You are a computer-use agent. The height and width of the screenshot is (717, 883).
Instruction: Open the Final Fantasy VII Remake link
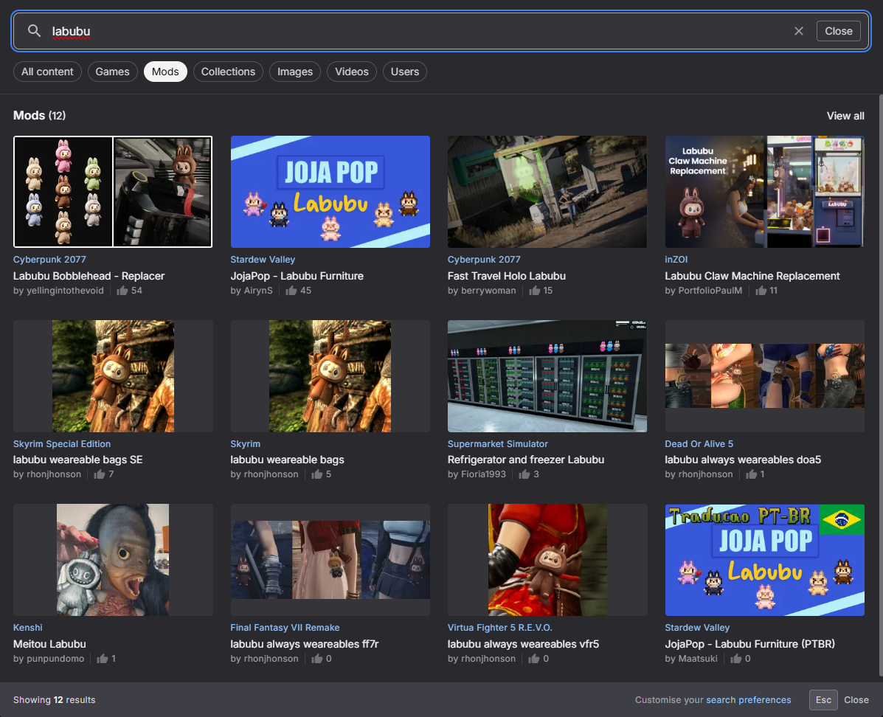point(285,628)
